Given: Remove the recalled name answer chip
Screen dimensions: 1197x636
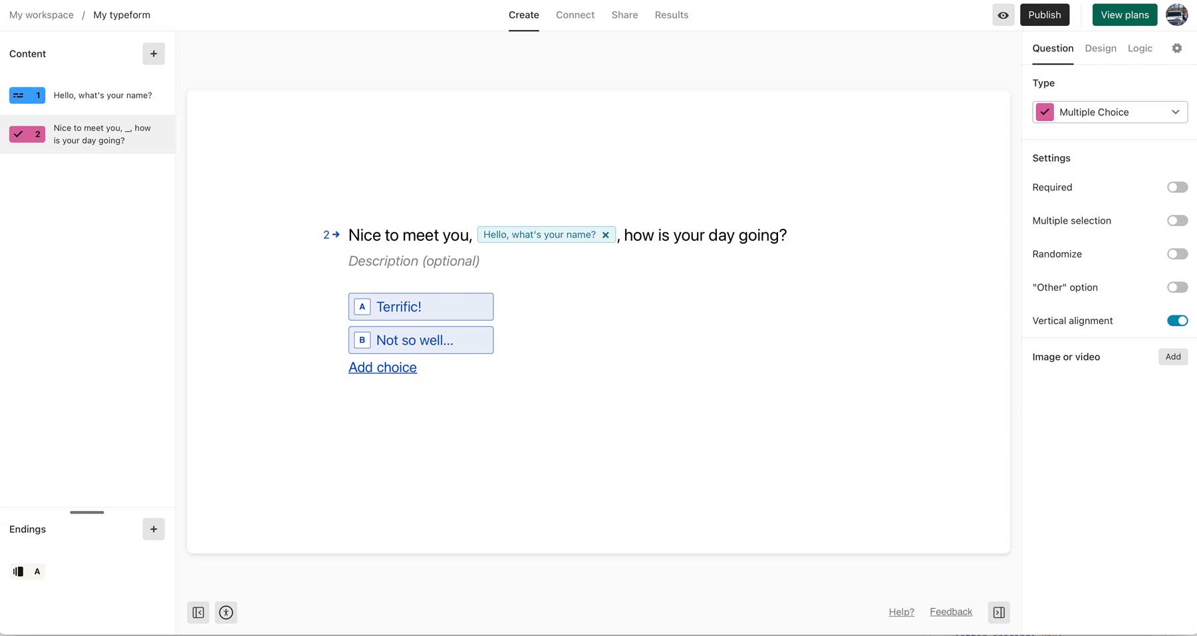Looking at the screenshot, I should (605, 234).
